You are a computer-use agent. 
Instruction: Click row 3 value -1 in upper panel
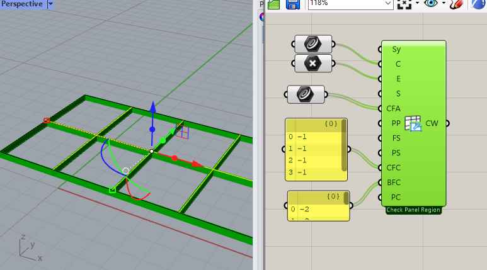click(302, 172)
